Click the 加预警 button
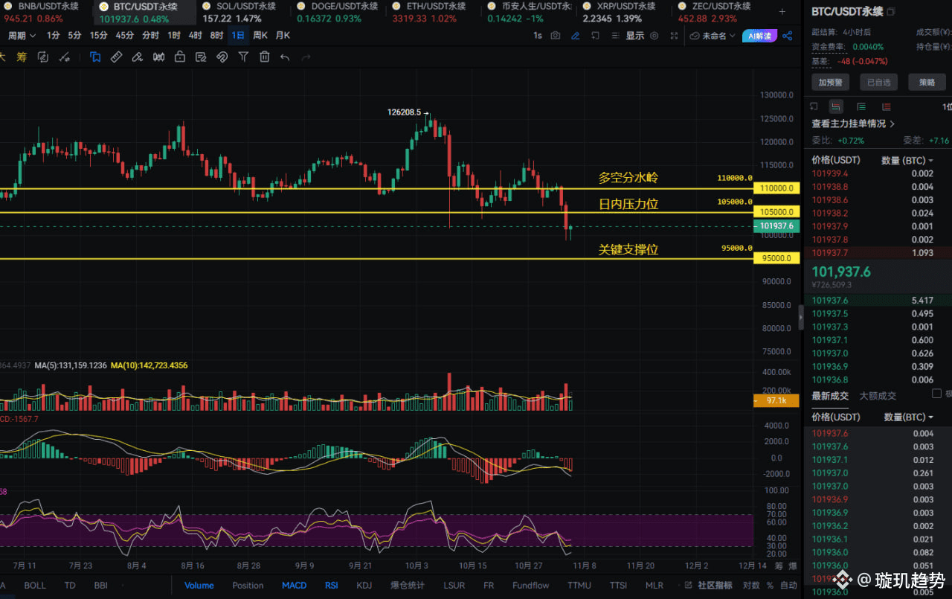 829,83
